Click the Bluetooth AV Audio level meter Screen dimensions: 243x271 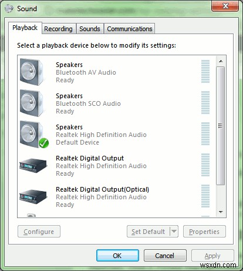[x=205, y=72]
